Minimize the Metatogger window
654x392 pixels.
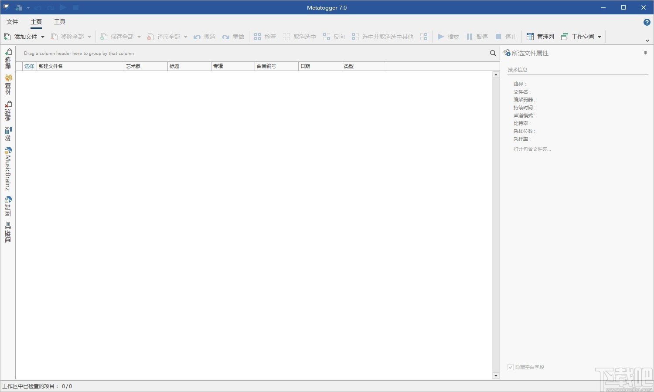pos(603,7)
